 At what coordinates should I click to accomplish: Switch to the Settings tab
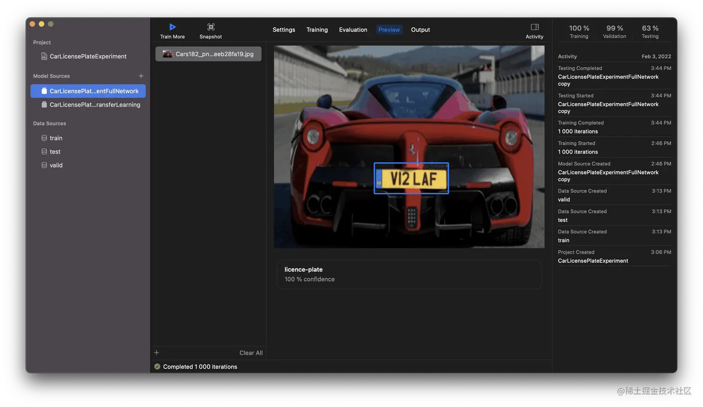pyautogui.click(x=284, y=29)
